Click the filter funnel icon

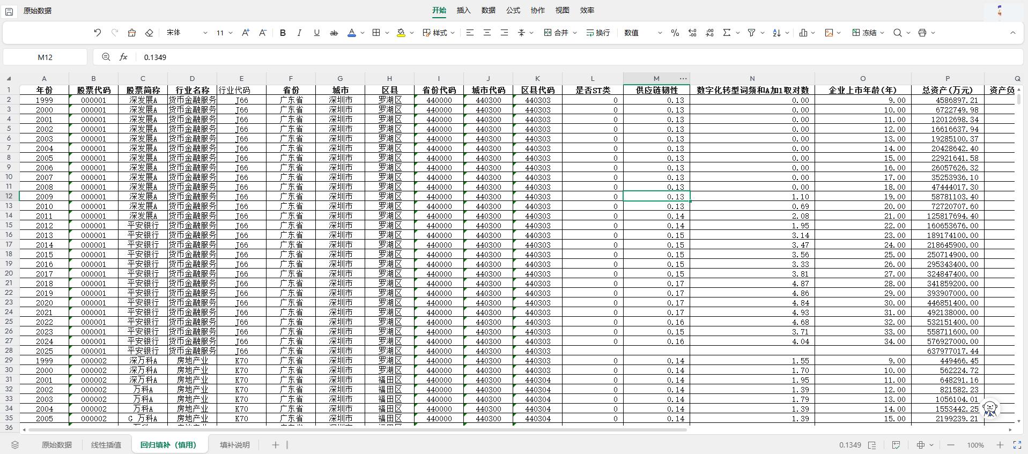tap(751, 33)
